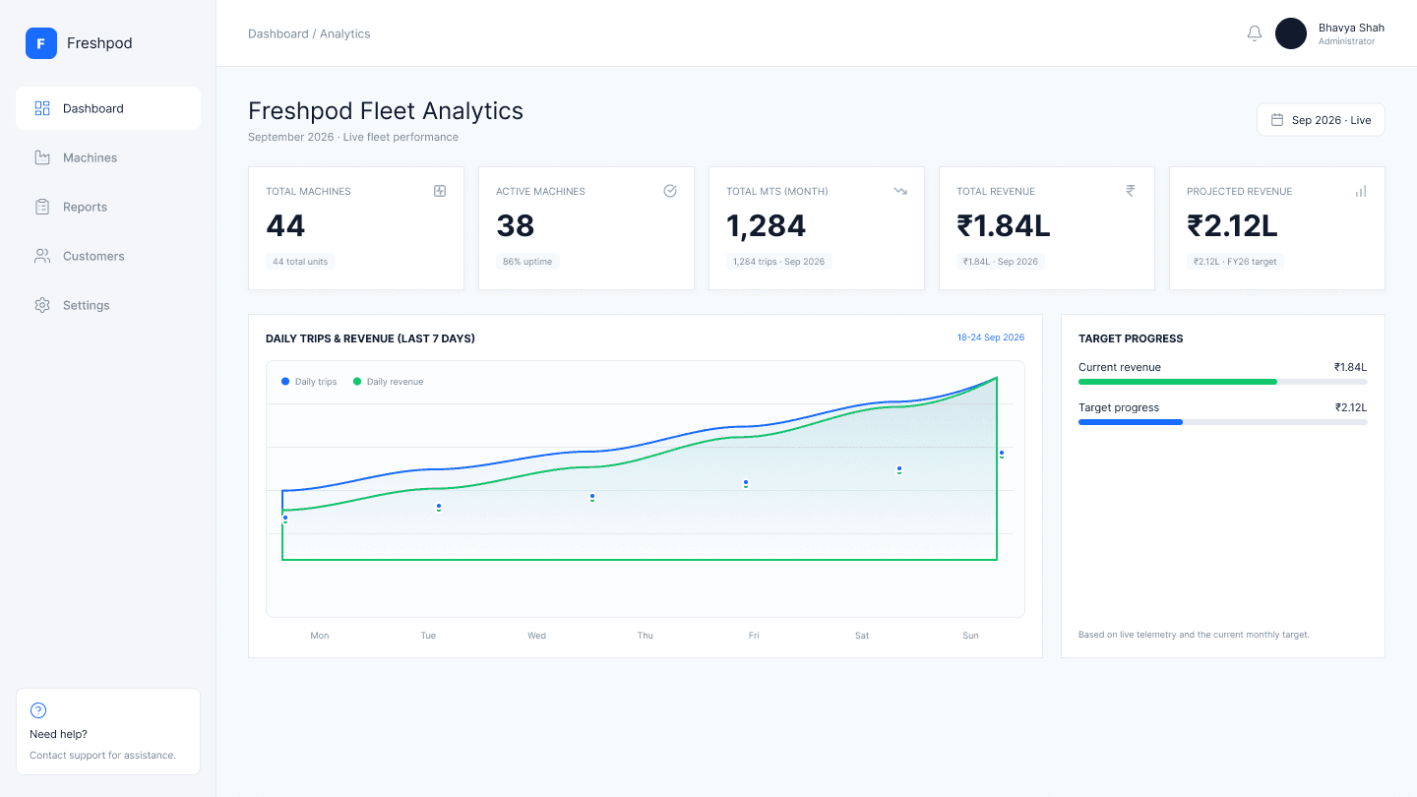Click the ₹1.84L · Sep 2026 badge
Image resolution: width=1417 pixels, height=797 pixels.
(1001, 262)
